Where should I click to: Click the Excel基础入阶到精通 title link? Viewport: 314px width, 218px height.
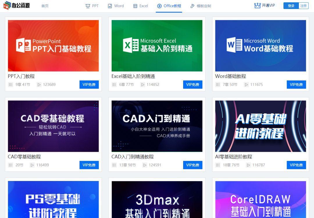(133, 76)
